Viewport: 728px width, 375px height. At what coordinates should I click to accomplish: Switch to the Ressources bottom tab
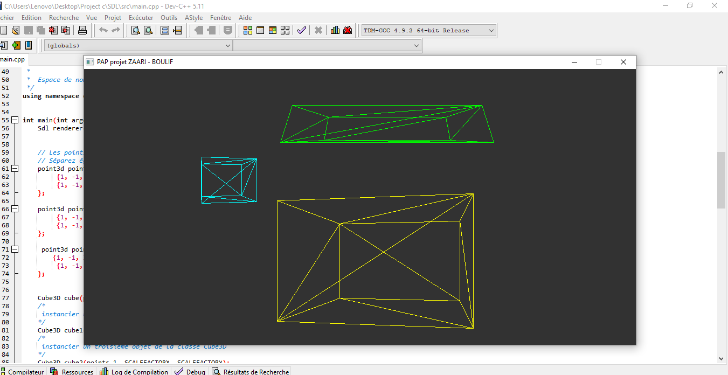coord(72,372)
